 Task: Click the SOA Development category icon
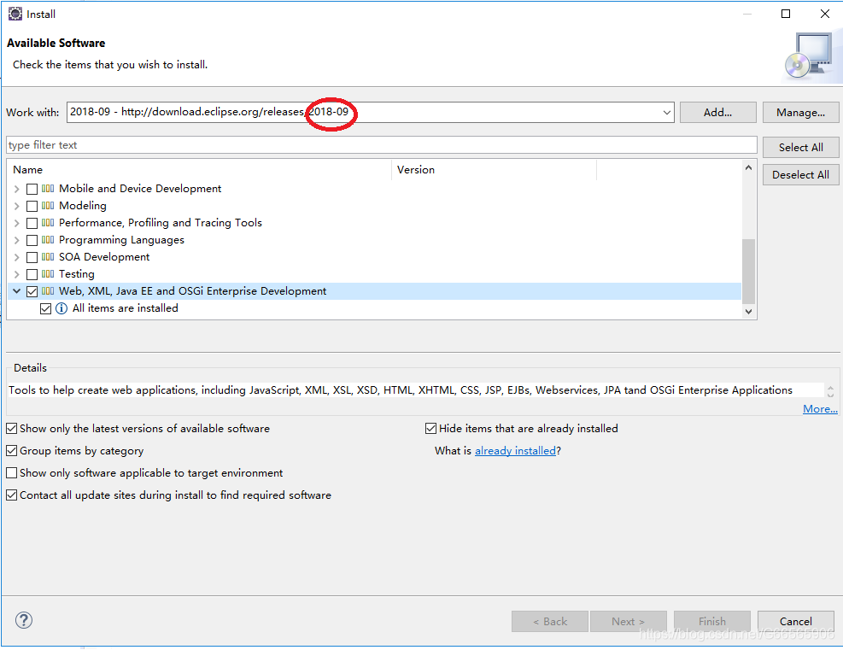48,257
